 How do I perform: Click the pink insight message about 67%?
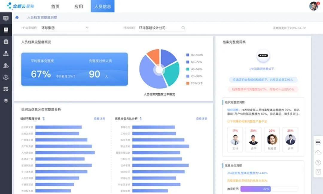pyautogui.click(x=263, y=90)
